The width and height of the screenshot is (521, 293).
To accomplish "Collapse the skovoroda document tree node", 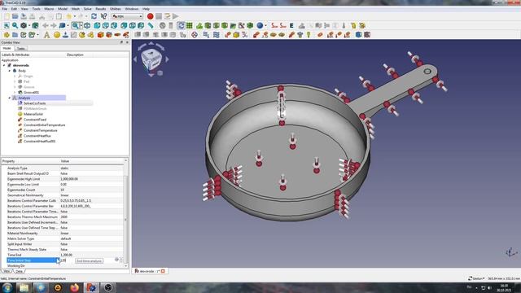I will pos(4,65).
